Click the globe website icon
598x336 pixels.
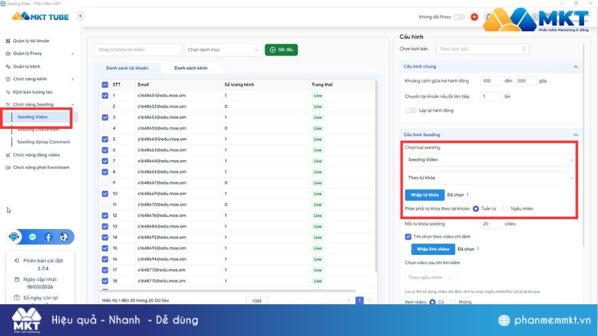[64, 236]
